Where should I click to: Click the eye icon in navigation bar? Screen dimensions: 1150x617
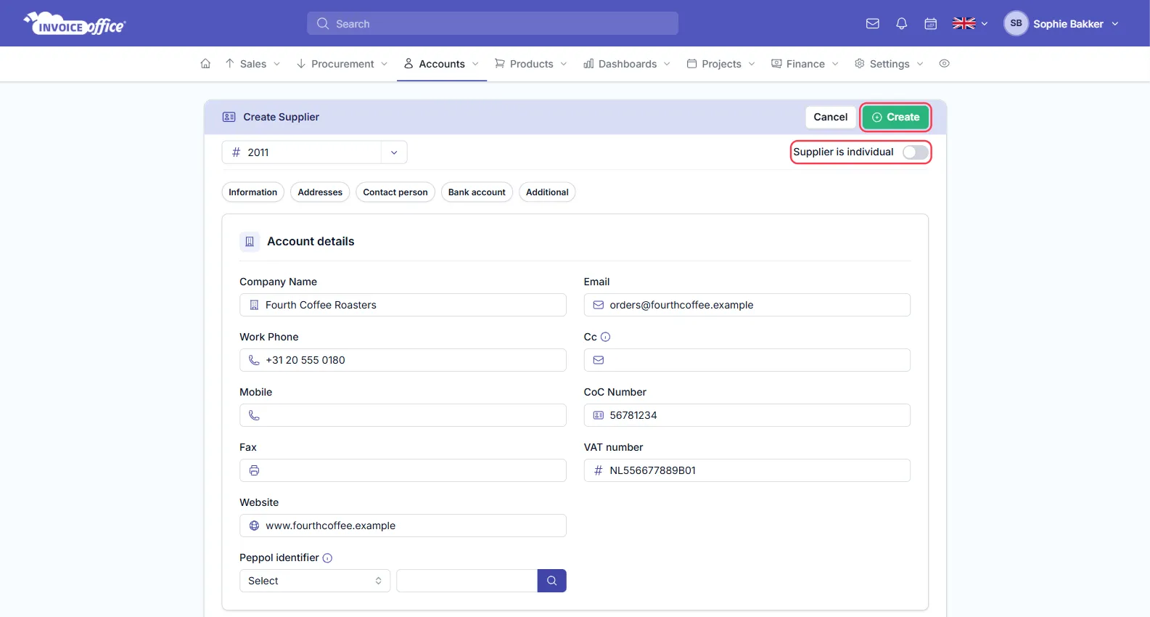coord(944,64)
